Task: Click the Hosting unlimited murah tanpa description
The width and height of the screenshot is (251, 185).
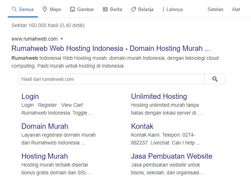Action: tap(166, 109)
